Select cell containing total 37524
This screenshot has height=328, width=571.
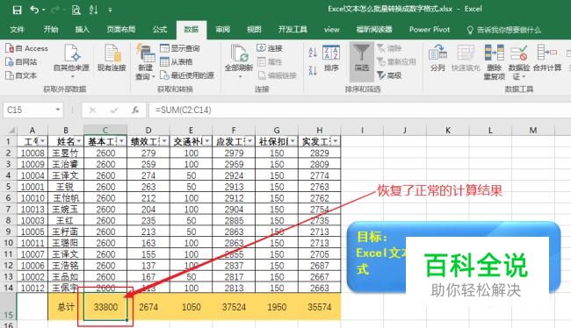[234, 307]
